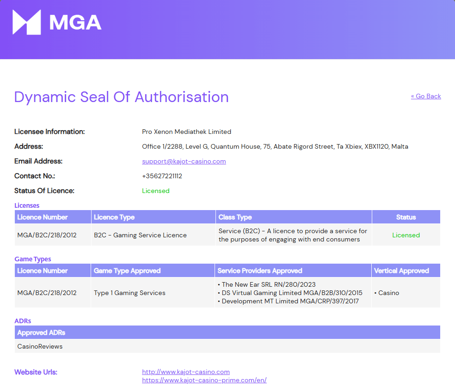Click the MGA wordmark text in header

pyautogui.click(x=75, y=23)
